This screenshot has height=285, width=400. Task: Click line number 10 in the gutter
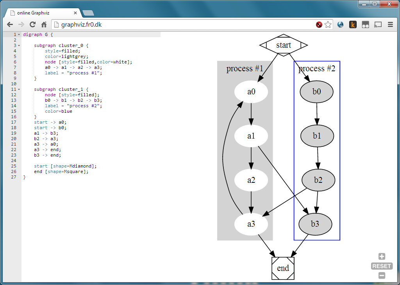click(x=14, y=84)
